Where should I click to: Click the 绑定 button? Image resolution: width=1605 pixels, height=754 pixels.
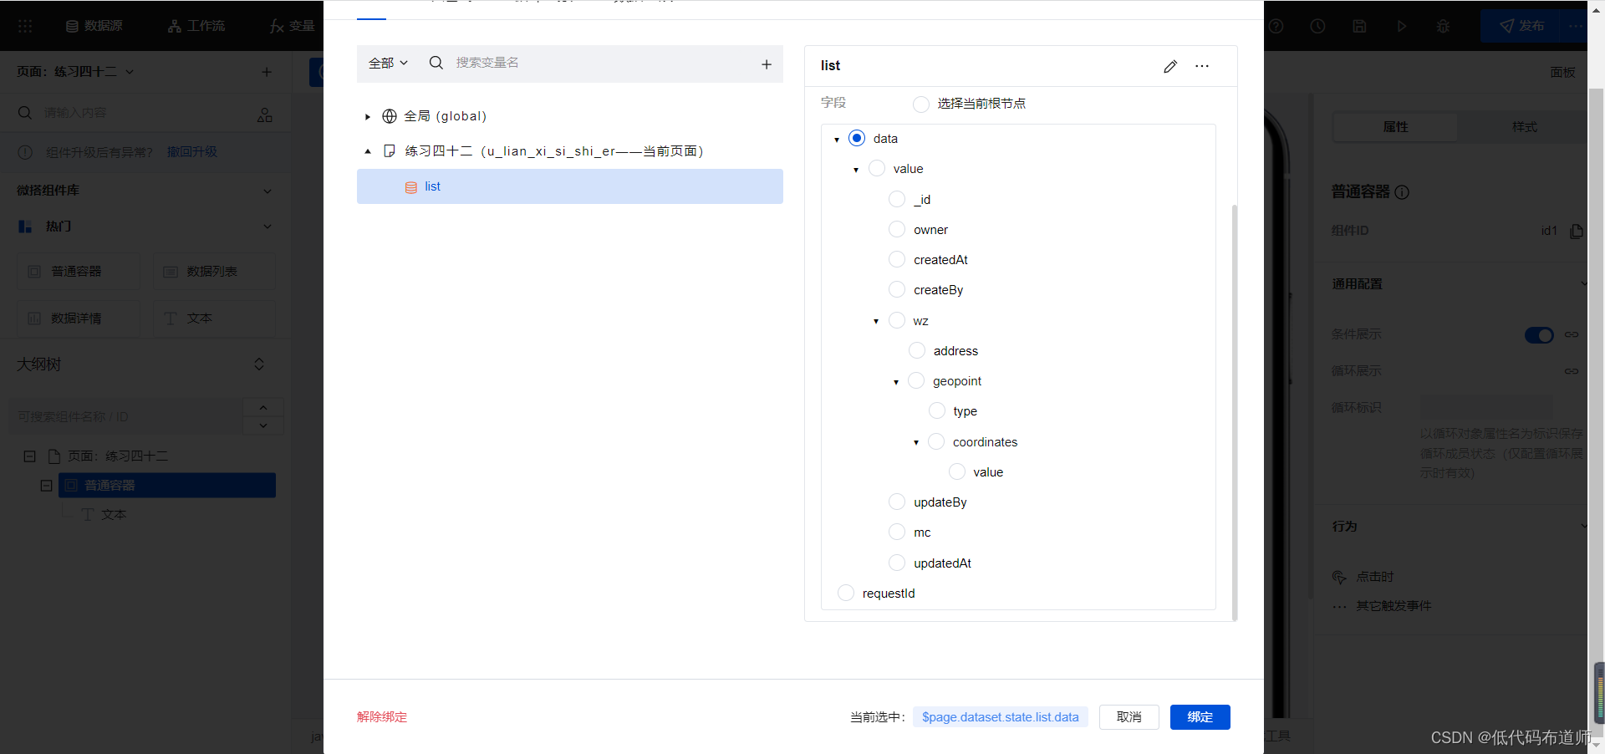tap(1200, 717)
